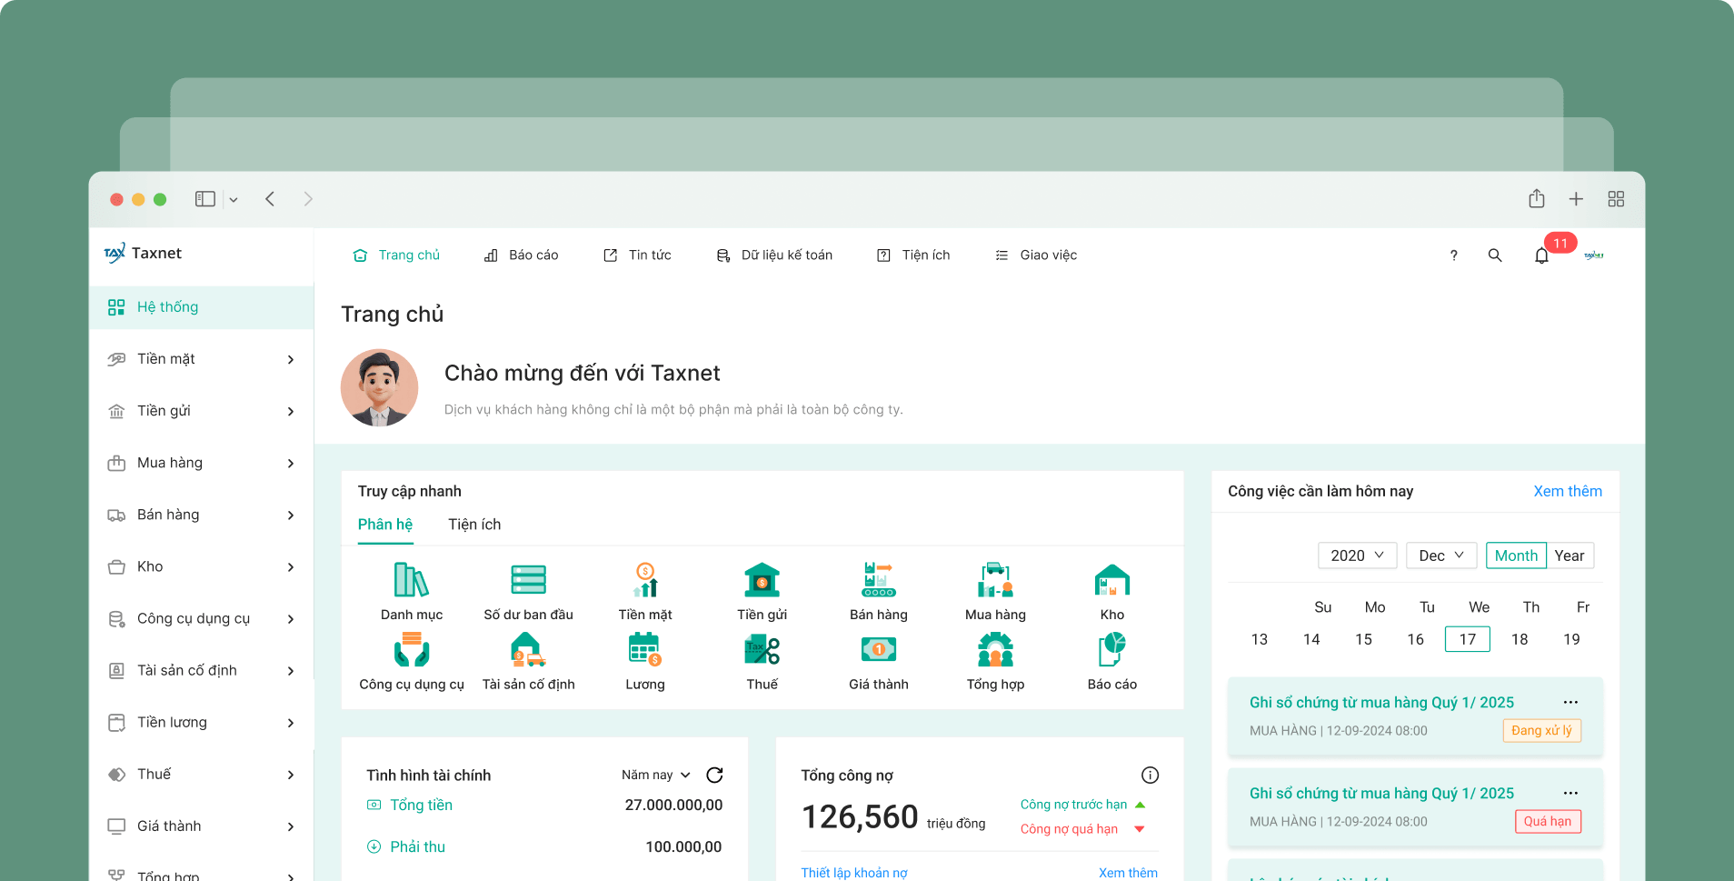Screen dimensions: 1734x881
Task: Switch calendar to Month view
Action: click(x=1516, y=556)
